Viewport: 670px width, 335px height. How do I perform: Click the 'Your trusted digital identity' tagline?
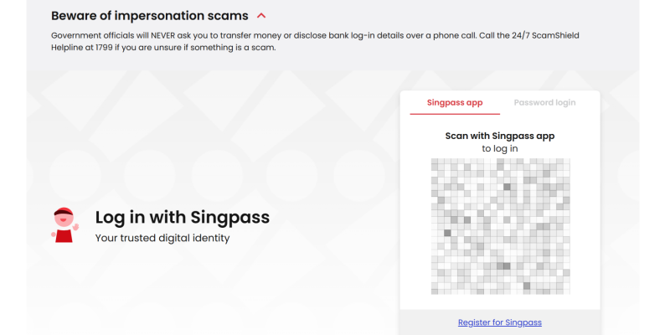162,238
